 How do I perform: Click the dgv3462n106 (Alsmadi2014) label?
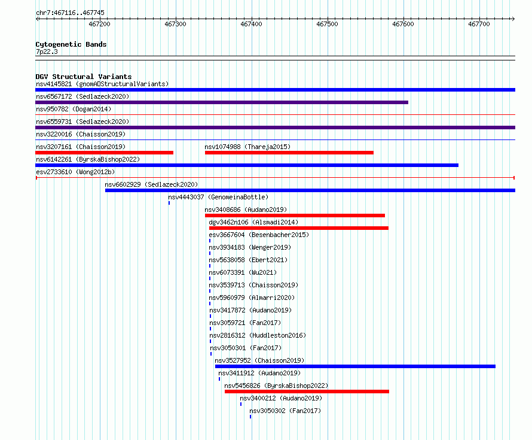point(253,222)
